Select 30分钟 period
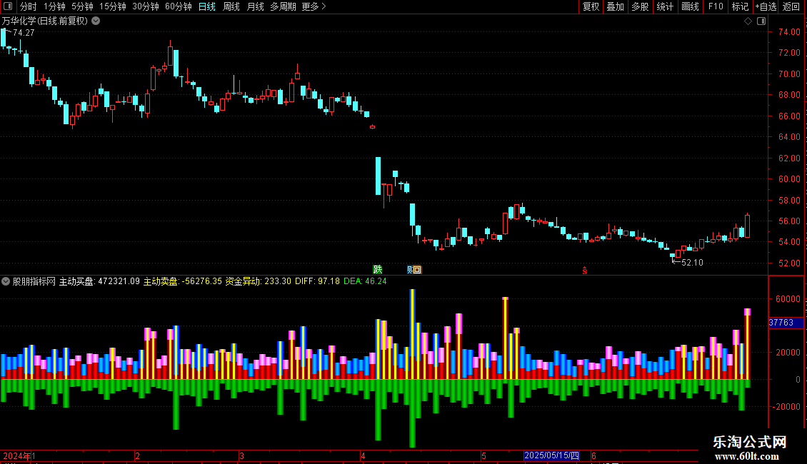Image resolution: width=807 pixels, height=464 pixels. point(146,6)
